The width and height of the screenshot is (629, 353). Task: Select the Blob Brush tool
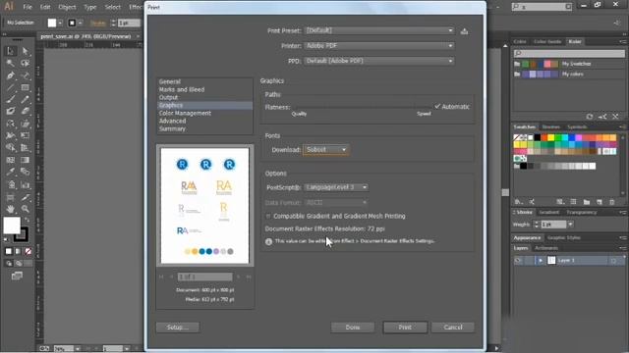(x=11, y=111)
